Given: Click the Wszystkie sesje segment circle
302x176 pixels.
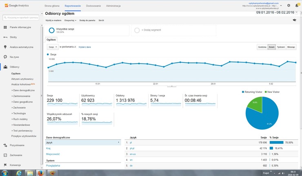Looking at the screenshot, I should coord(51,30).
